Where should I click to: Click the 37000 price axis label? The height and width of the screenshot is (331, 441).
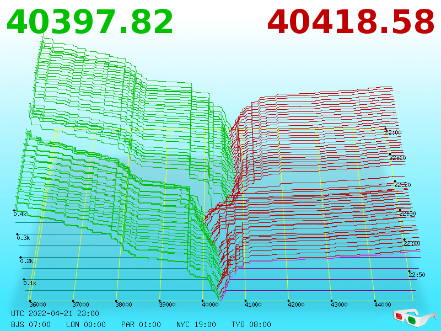tap(80, 305)
